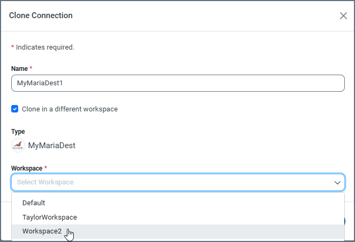Image resolution: width=355 pixels, height=242 pixels.
Task: Click the red asterisk before "Indicates required"
Action: point(13,47)
